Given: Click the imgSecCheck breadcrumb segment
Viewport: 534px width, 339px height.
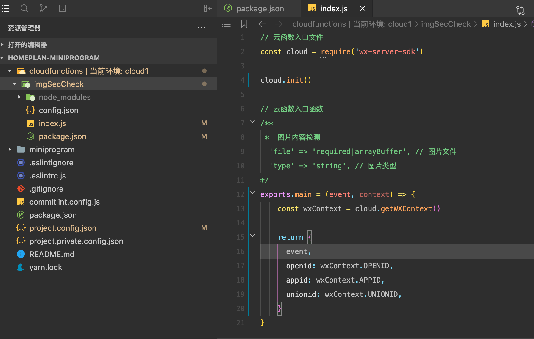Looking at the screenshot, I should click(x=446, y=24).
